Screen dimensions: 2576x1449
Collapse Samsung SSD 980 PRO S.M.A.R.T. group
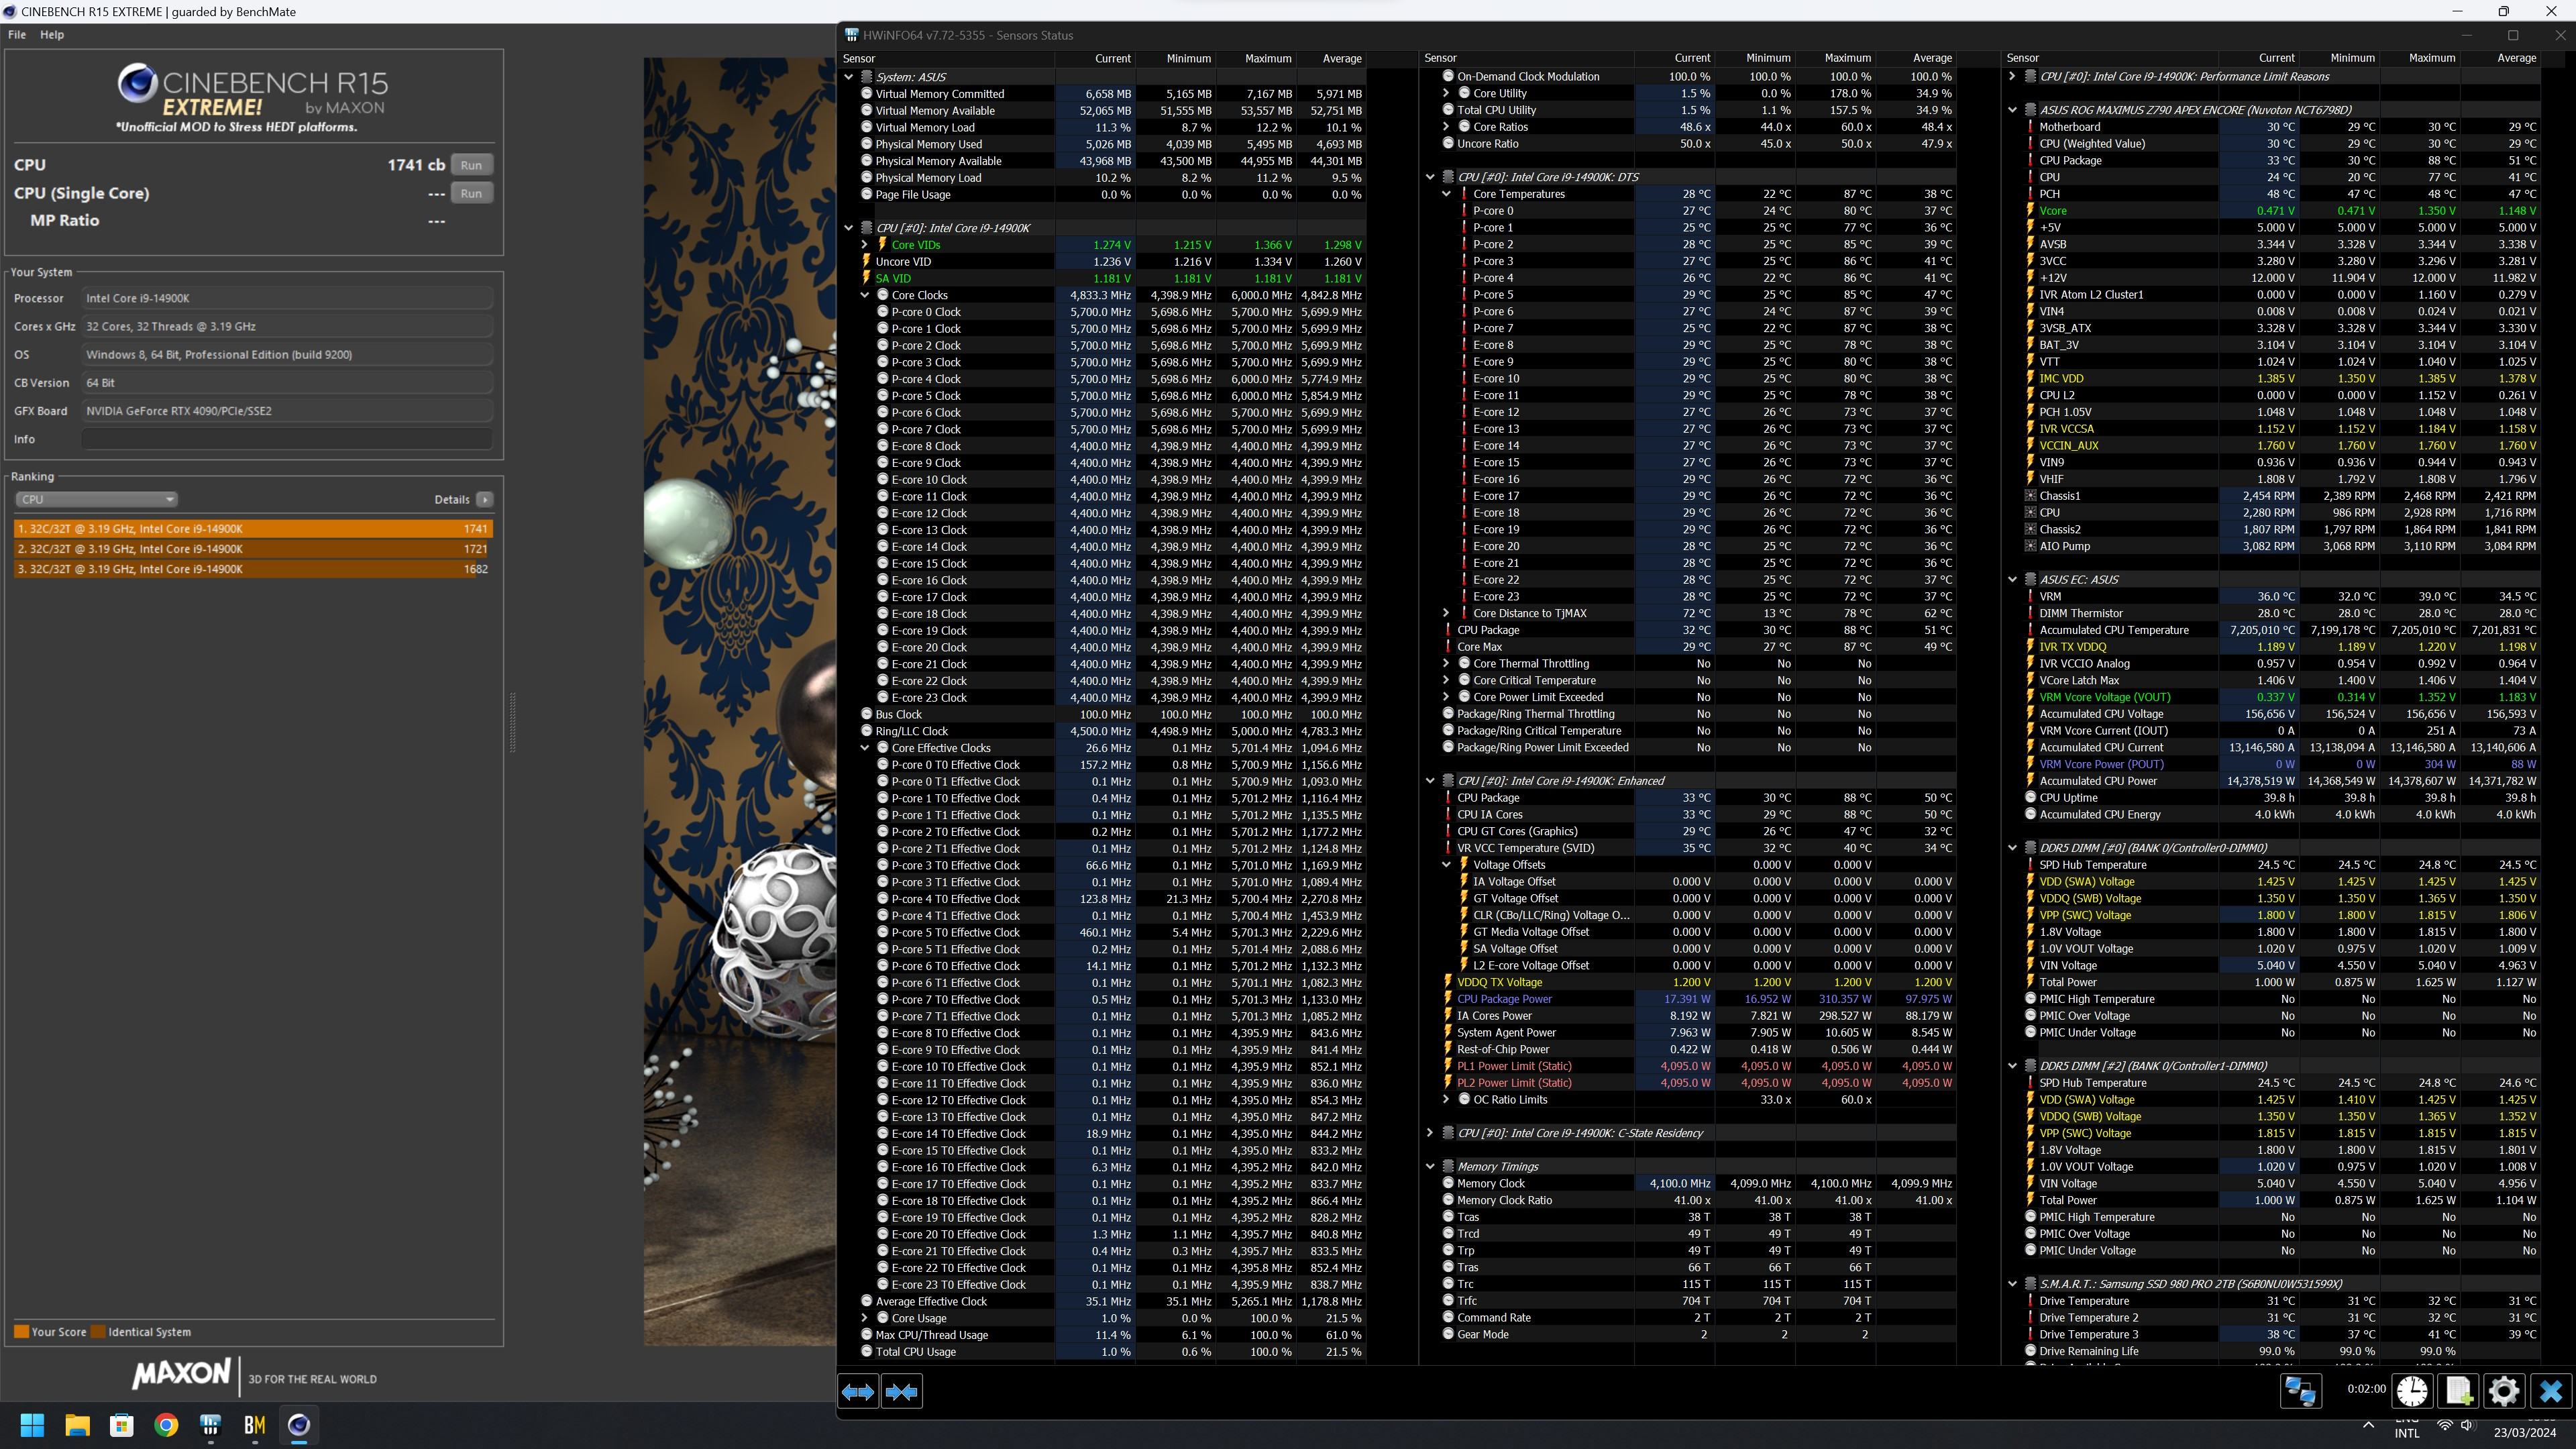point(2012,1284)
